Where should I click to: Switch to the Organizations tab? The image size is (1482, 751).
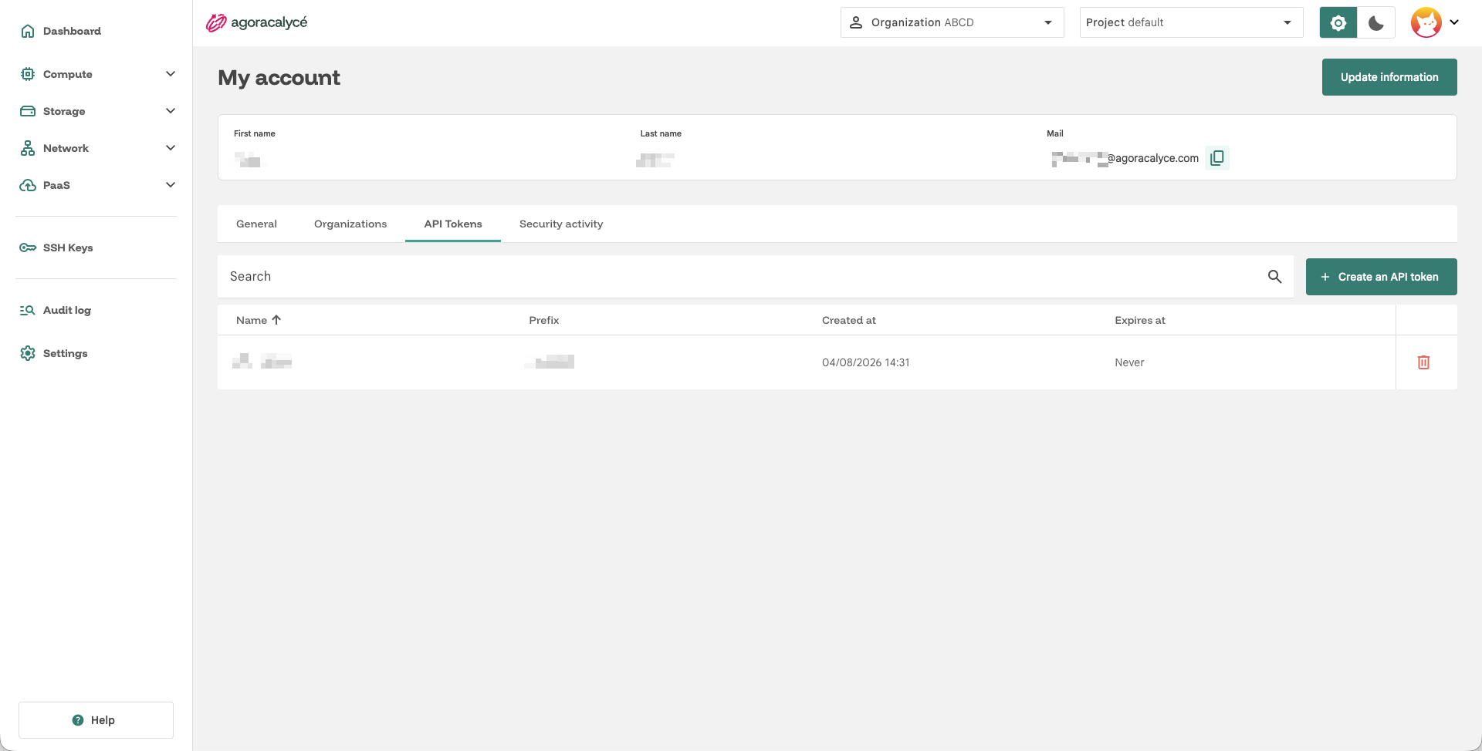(x=350, y=224)
